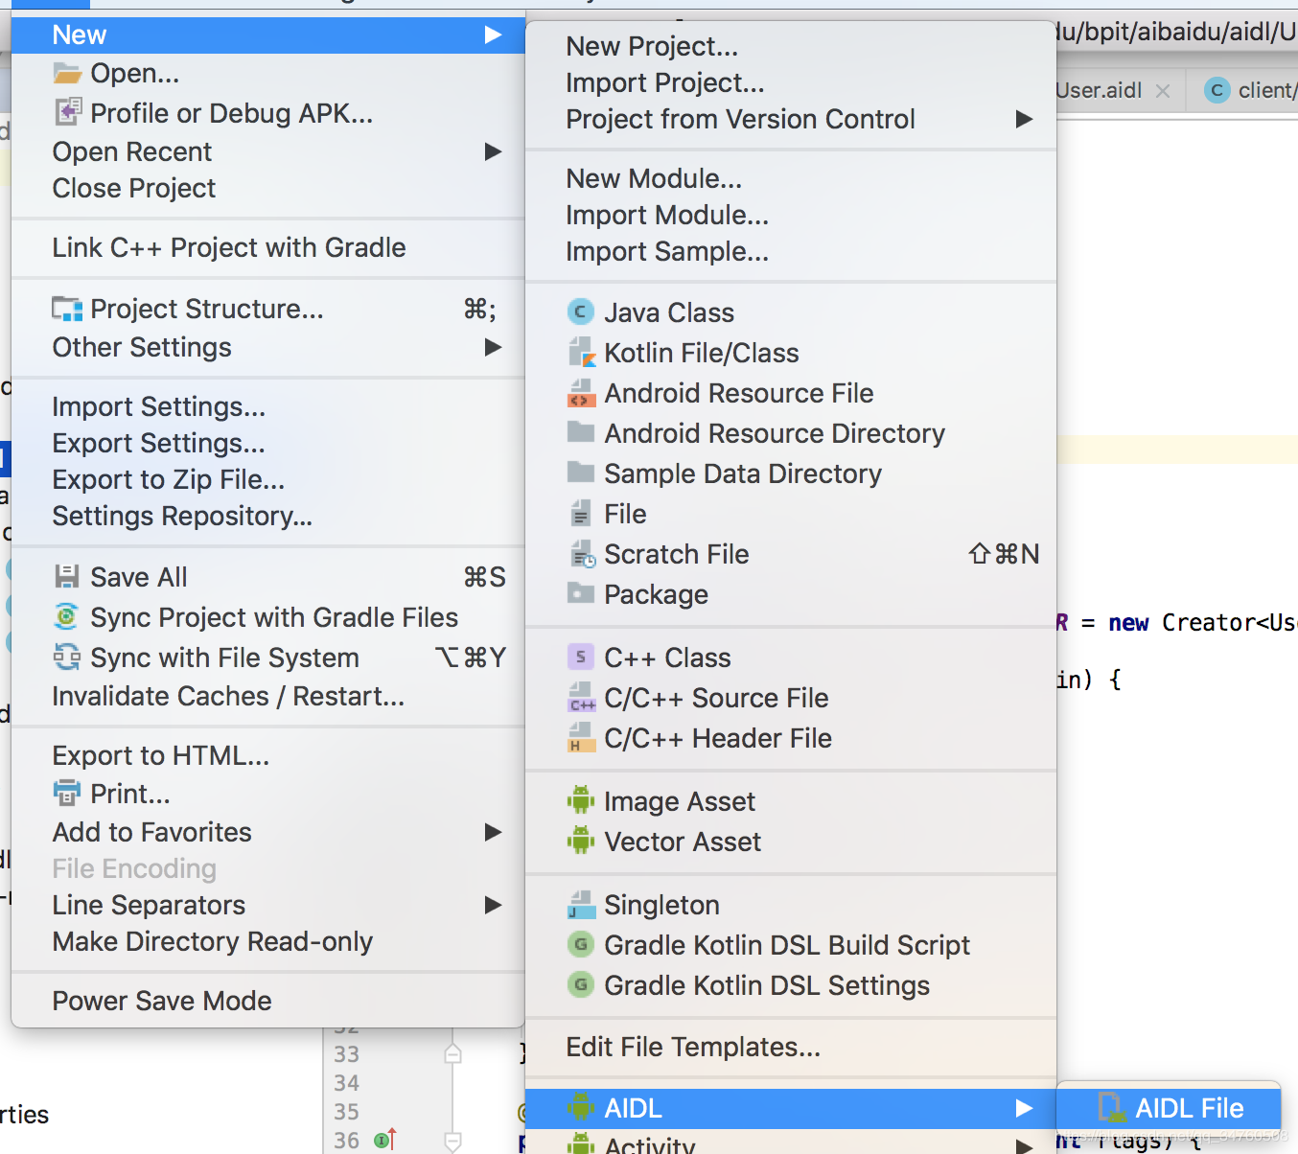The width and height of the screenshot is (1298, 1154).
Task: Click the Scratch File icon
Action: coord(583,554)
